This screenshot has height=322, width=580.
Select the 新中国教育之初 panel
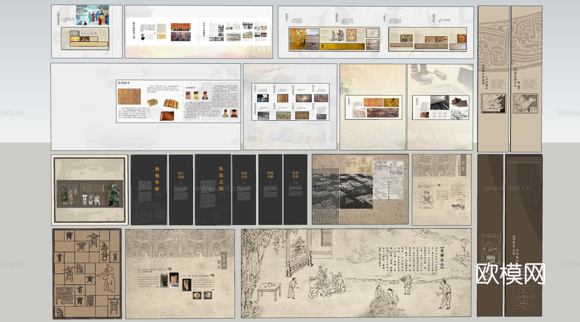pos(161,32)
